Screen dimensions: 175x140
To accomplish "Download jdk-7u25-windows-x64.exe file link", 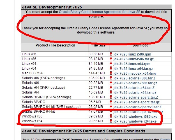I will pyautogui.click(x=135, y=121).
